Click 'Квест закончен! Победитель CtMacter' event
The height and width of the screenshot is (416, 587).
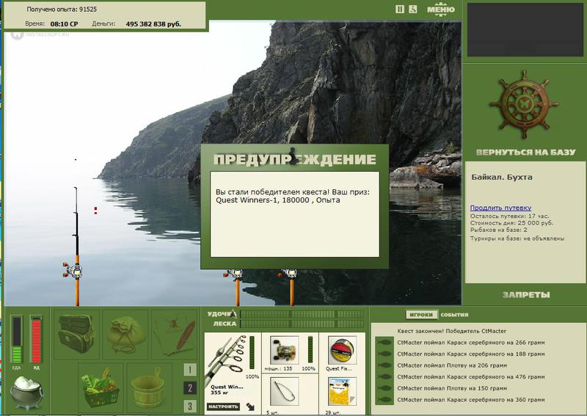click(x=451, y=331)
